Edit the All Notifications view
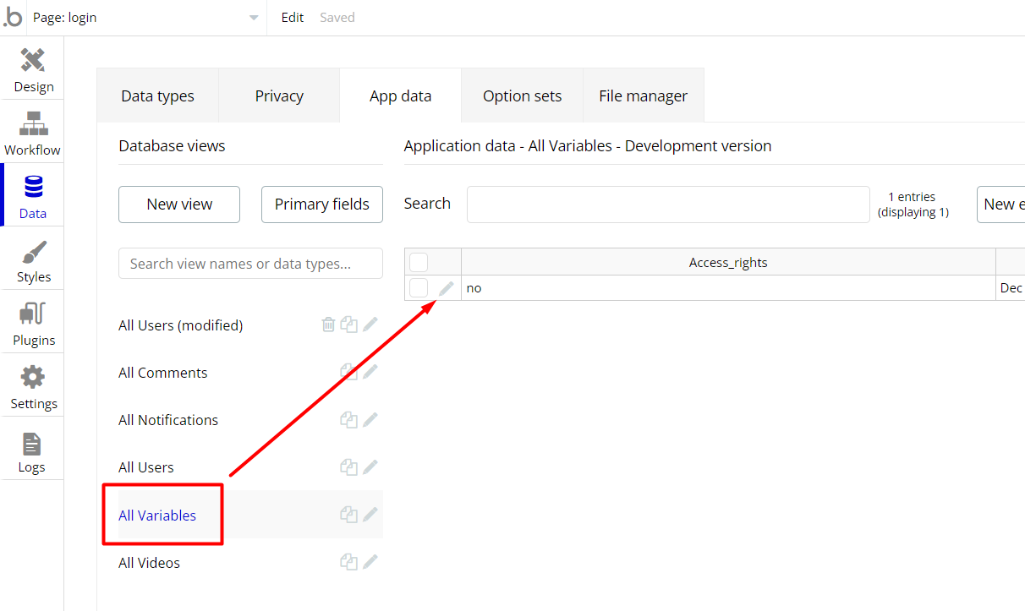1025x611 pixels. [x=370, y=420]
